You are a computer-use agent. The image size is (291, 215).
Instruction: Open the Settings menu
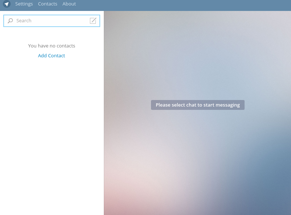[24, 4]
